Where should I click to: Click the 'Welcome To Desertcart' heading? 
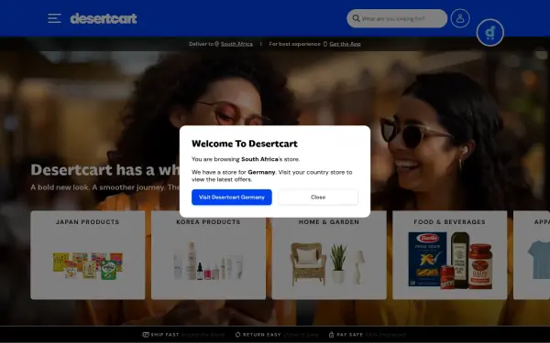(245, 144)
